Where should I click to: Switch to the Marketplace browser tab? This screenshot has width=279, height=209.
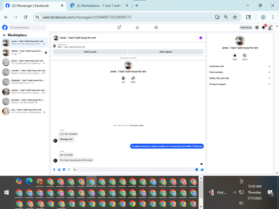coord(99,6)
